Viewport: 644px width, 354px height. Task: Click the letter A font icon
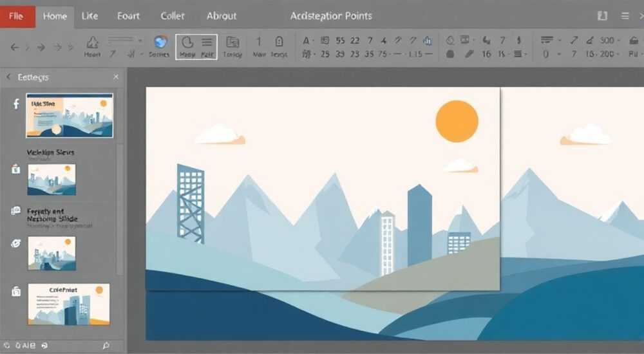coord(306,41)
